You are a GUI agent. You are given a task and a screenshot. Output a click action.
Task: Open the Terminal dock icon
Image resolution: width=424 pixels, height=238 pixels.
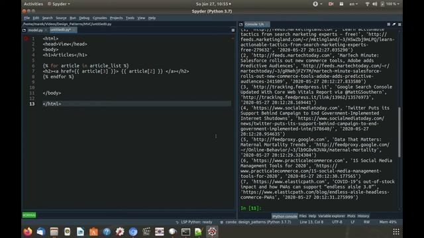[185, 231]
